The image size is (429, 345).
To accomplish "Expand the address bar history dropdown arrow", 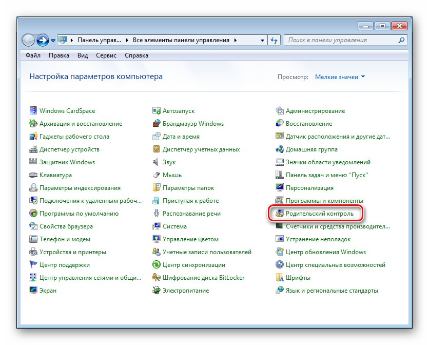I will [262, 40].
